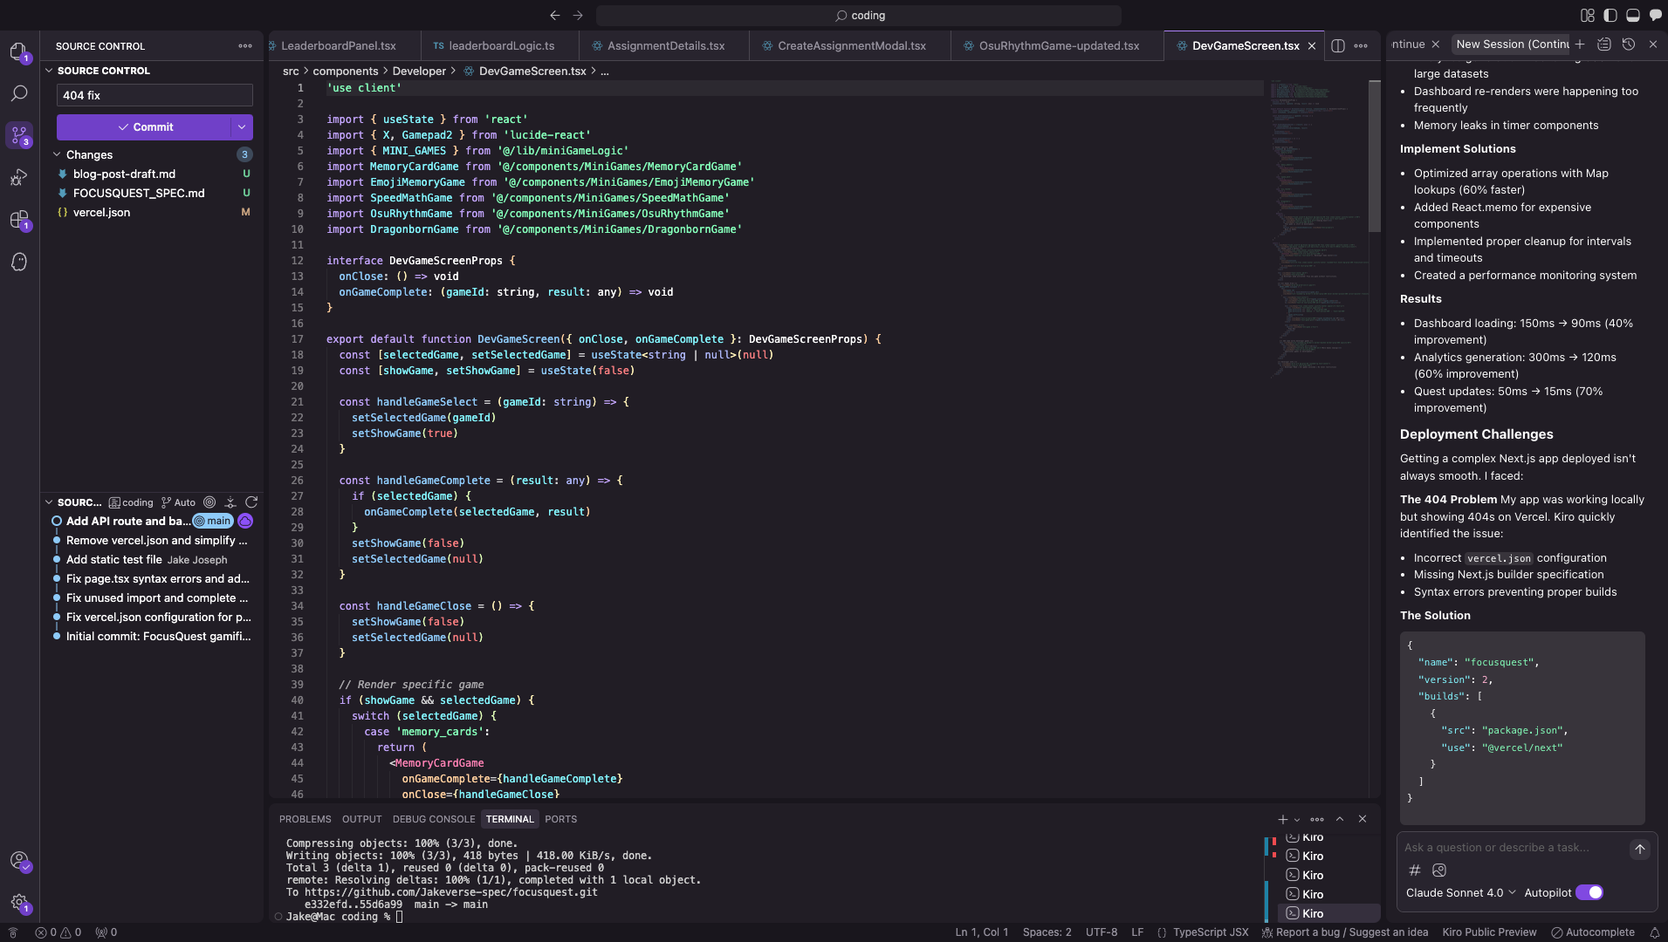
Task: Select the 'Add static test file' commit
Action: (x=154, y=560)
